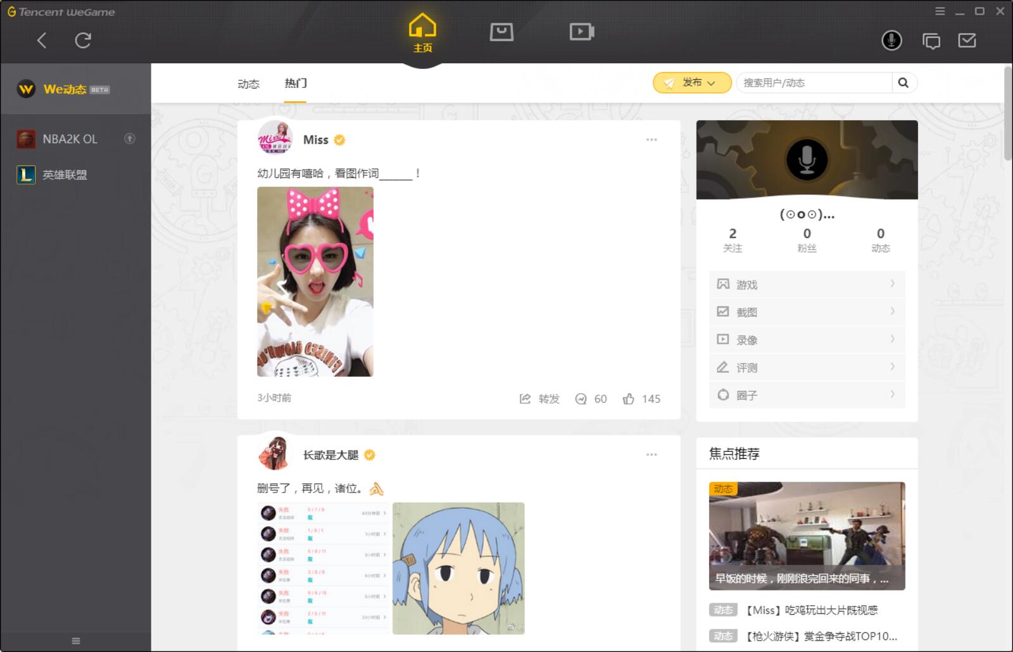Open the mail inbox icon

967,41
